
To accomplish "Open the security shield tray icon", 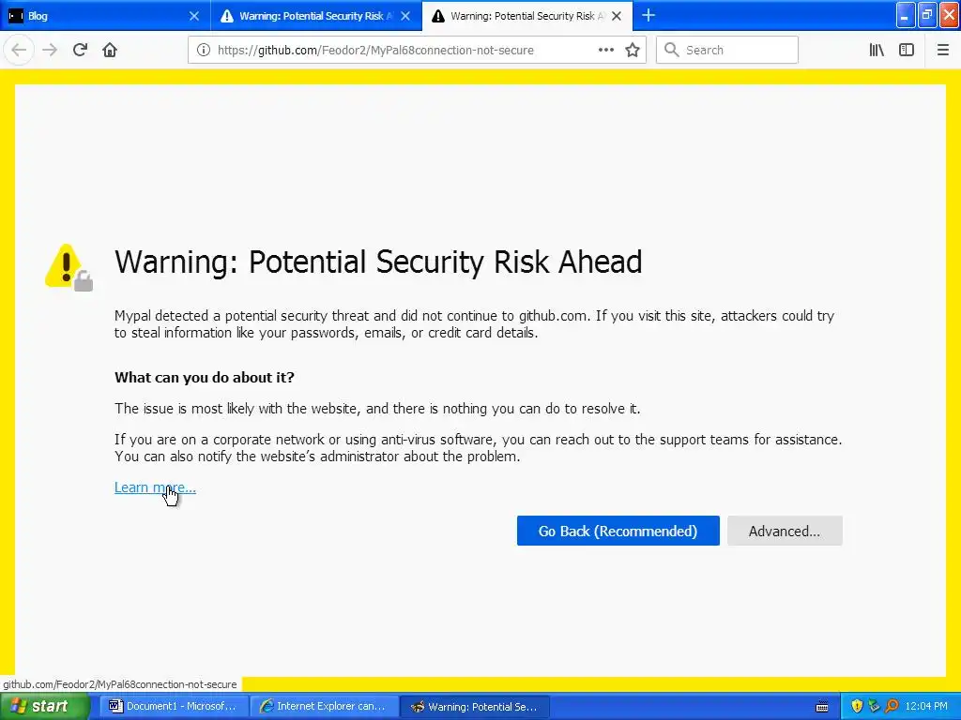I will 857,707.
